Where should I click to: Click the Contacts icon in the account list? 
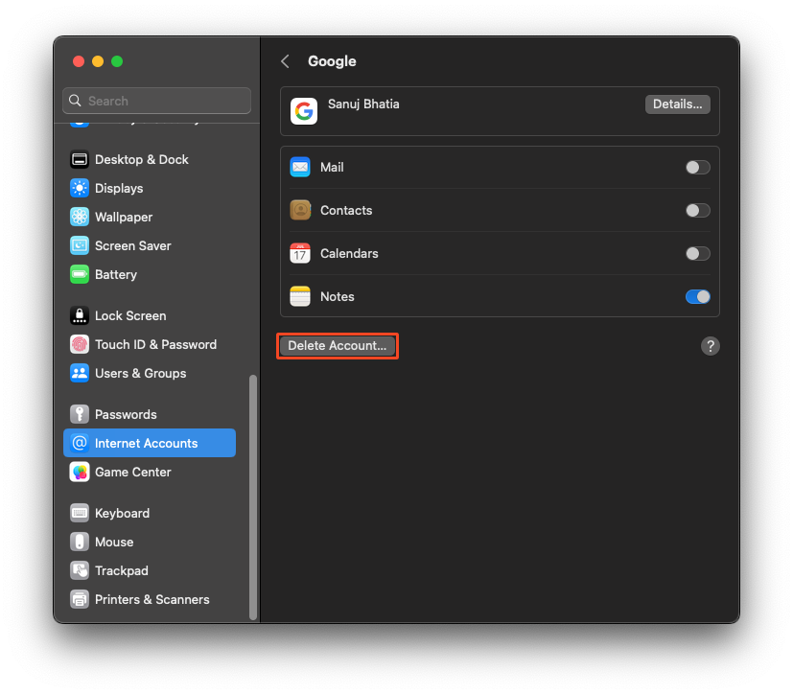(x=300, y=210)
